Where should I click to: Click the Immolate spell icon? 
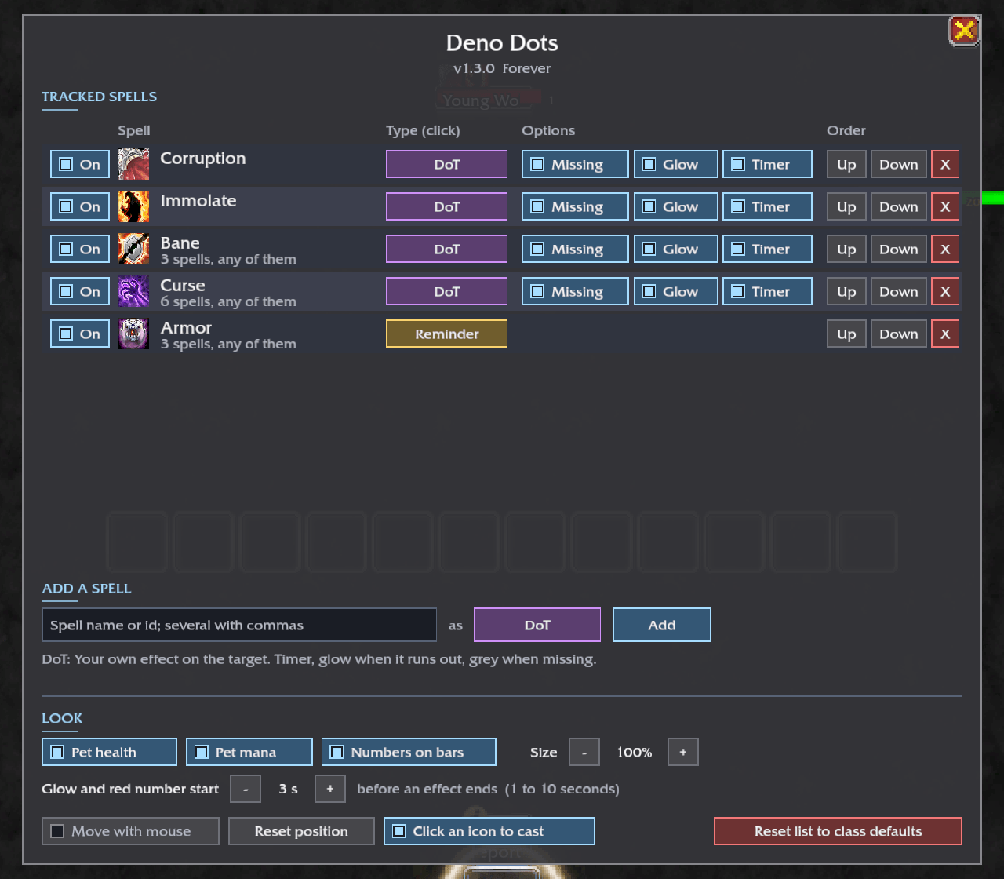tap(133, 206)
